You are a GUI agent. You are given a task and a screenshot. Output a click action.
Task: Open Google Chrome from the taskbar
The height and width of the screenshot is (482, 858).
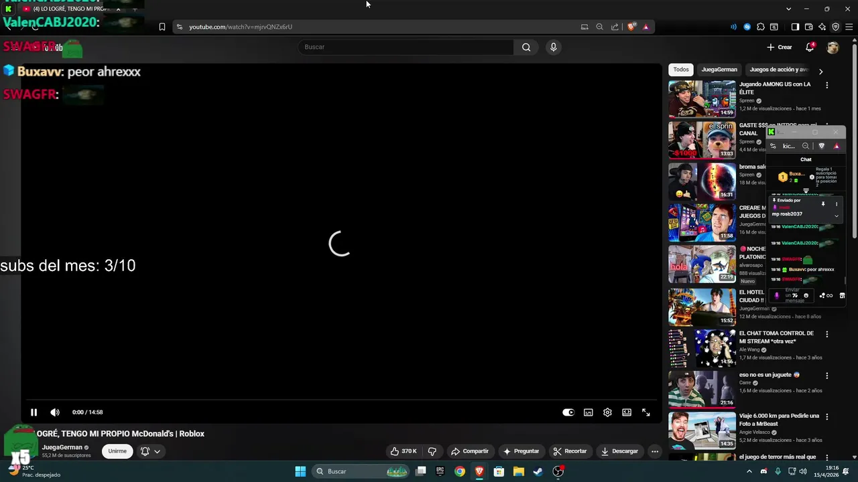(460, 471)
